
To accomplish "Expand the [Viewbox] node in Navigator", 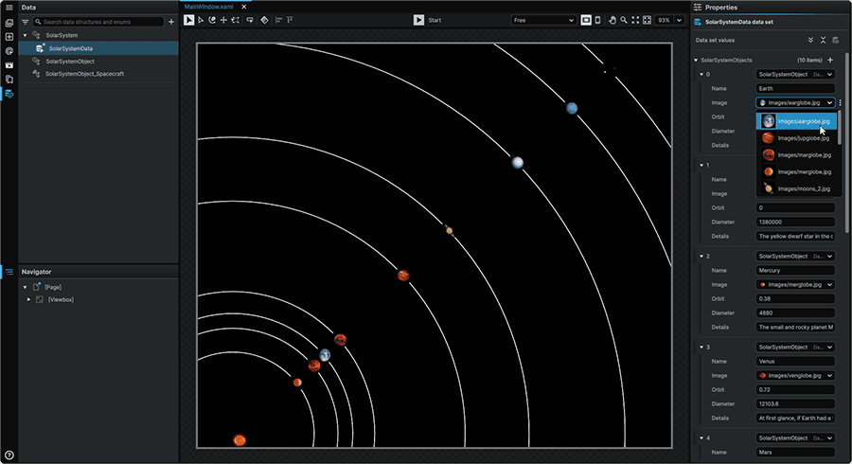I will click(x=28, y=300).
